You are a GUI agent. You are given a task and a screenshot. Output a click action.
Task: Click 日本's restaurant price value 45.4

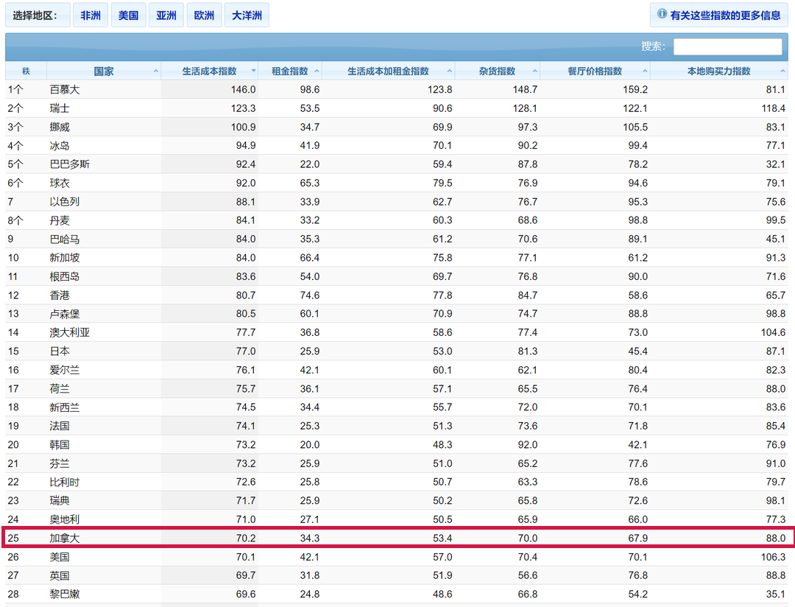pos(637,351)
